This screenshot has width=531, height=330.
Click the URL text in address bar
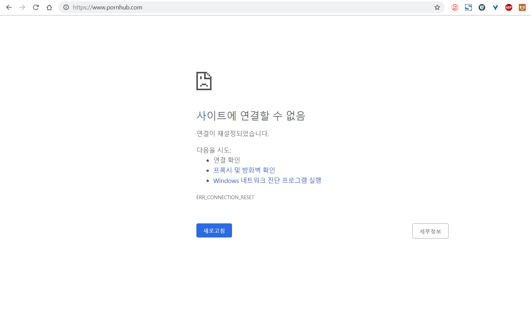coord(108,7)
